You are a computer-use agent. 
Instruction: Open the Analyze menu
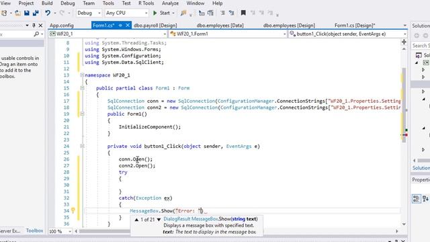tap(170, 3)
